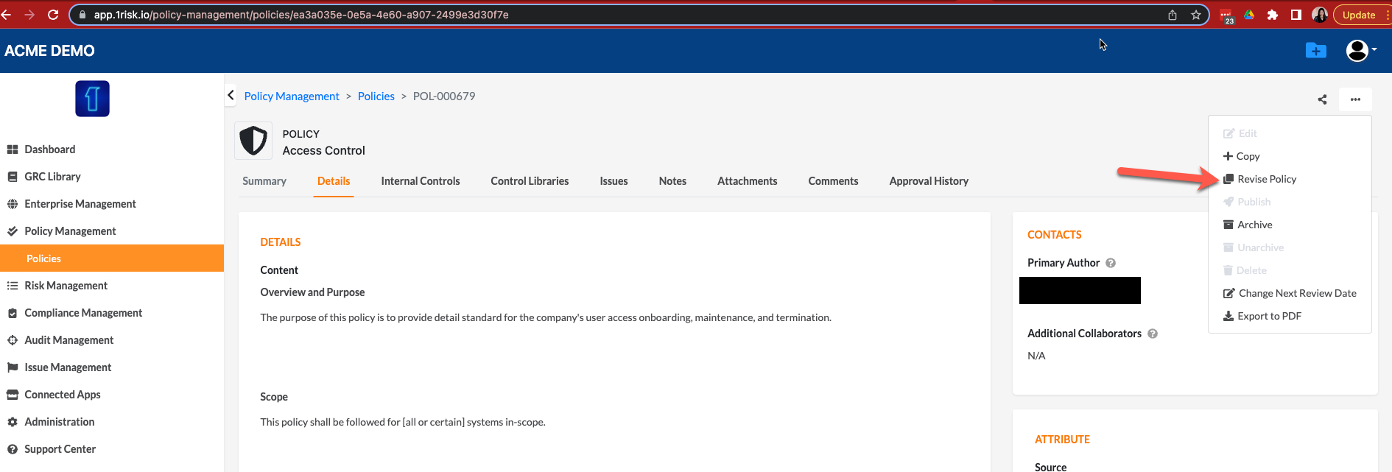Follow the Policies breadcrumb link
Screen dimensions: 1392x472
point(376,96)
